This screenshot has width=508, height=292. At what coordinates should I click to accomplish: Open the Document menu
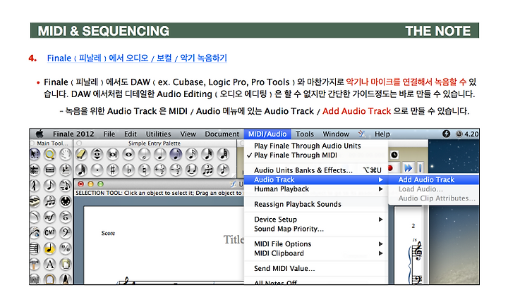(222, 134)
